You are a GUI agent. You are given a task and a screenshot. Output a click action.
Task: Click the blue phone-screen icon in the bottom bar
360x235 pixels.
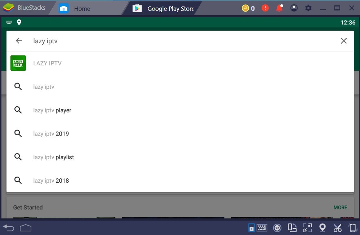pos(252,228)
